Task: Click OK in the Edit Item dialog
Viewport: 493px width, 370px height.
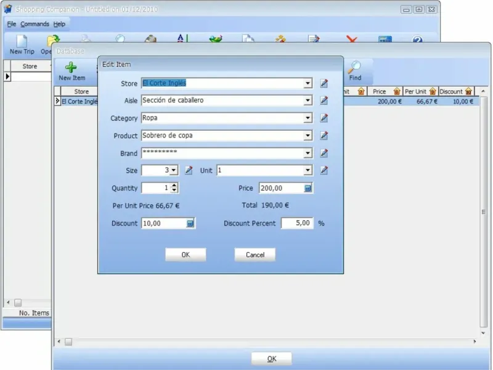Action: point(186,255)
